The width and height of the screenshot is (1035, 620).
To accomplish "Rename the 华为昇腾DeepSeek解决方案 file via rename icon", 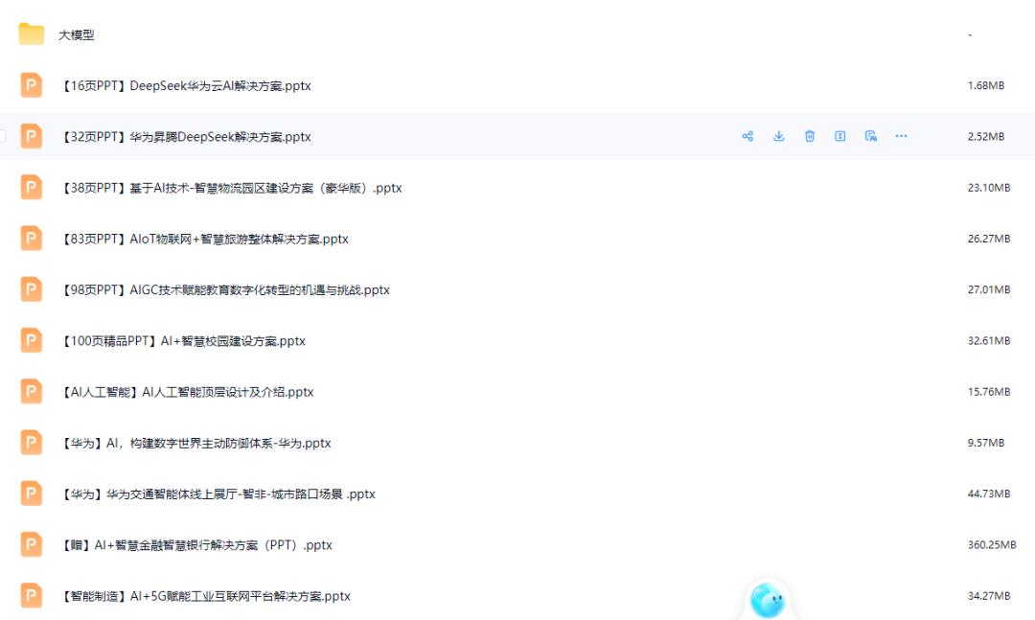I will tap(839, 136).
